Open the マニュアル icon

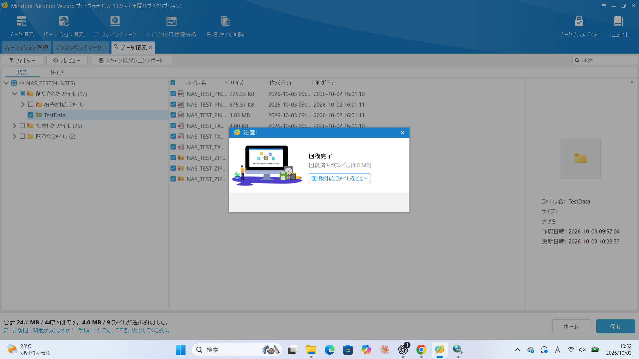coord(618,27)
